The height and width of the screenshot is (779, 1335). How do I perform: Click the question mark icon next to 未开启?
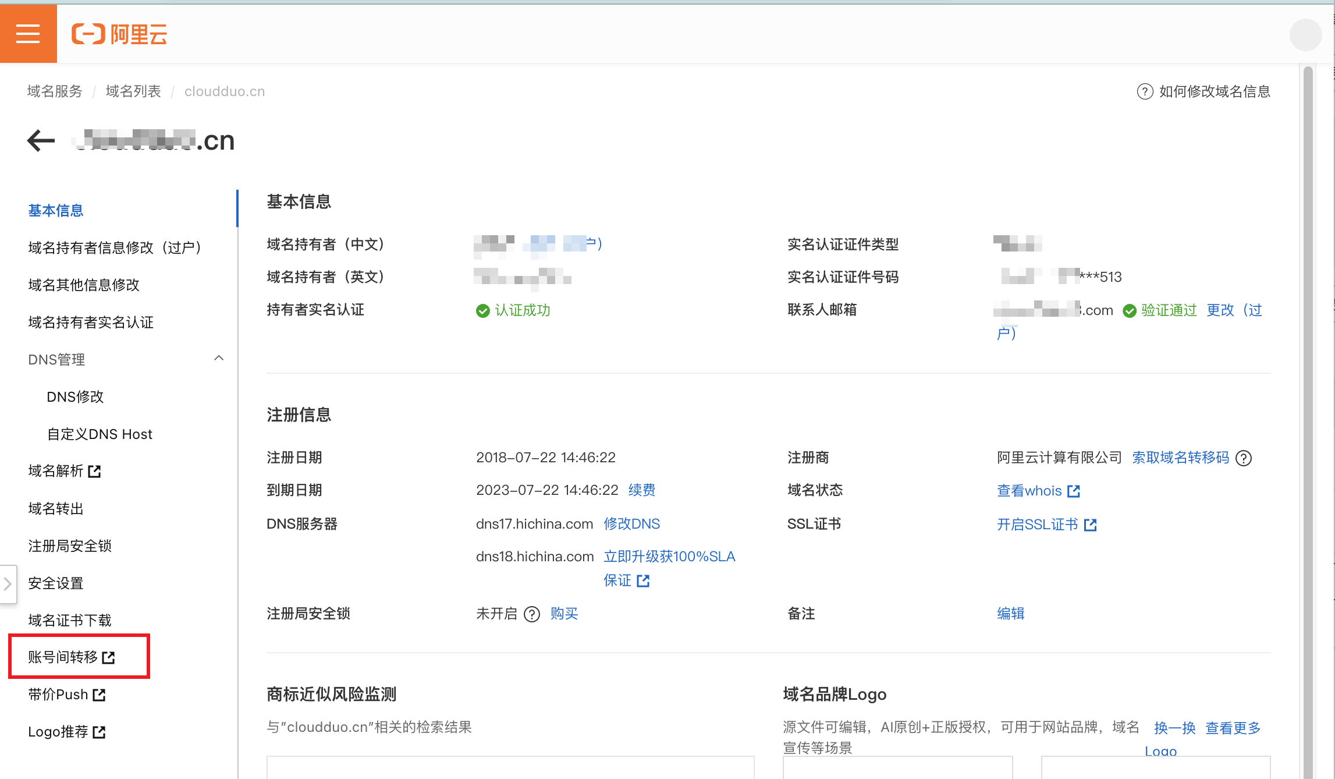531,614
